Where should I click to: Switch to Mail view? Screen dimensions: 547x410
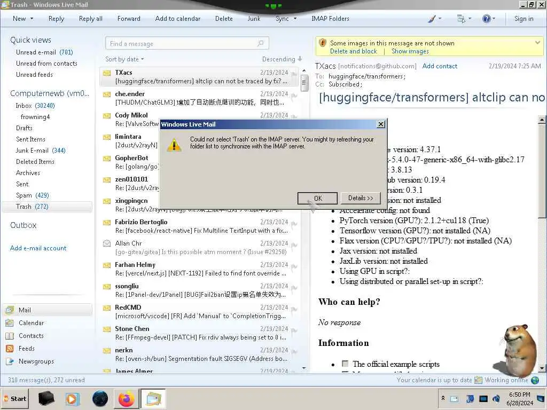click(x=48, y=310)
